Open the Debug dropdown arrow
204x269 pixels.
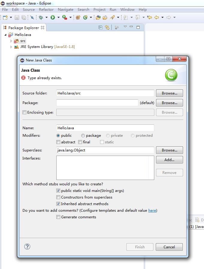(x=46, y=17)
